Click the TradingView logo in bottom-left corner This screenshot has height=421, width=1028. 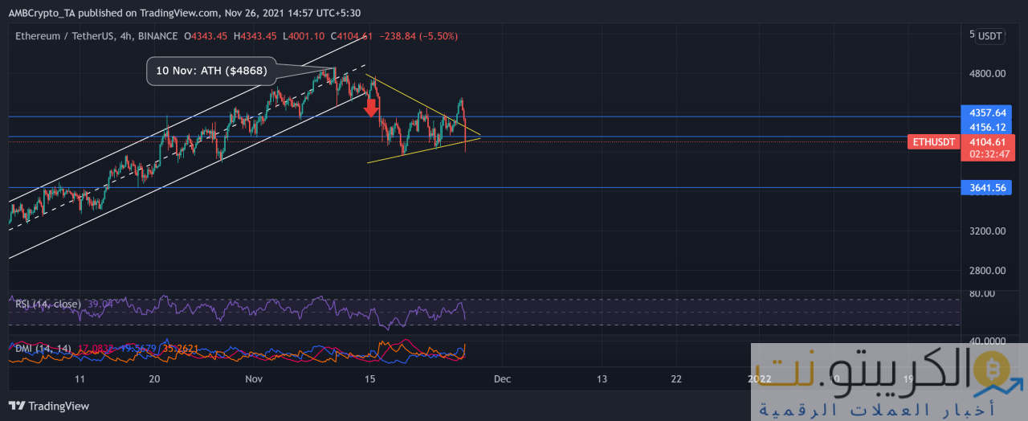pyautogui.click(x=49, y=406)
